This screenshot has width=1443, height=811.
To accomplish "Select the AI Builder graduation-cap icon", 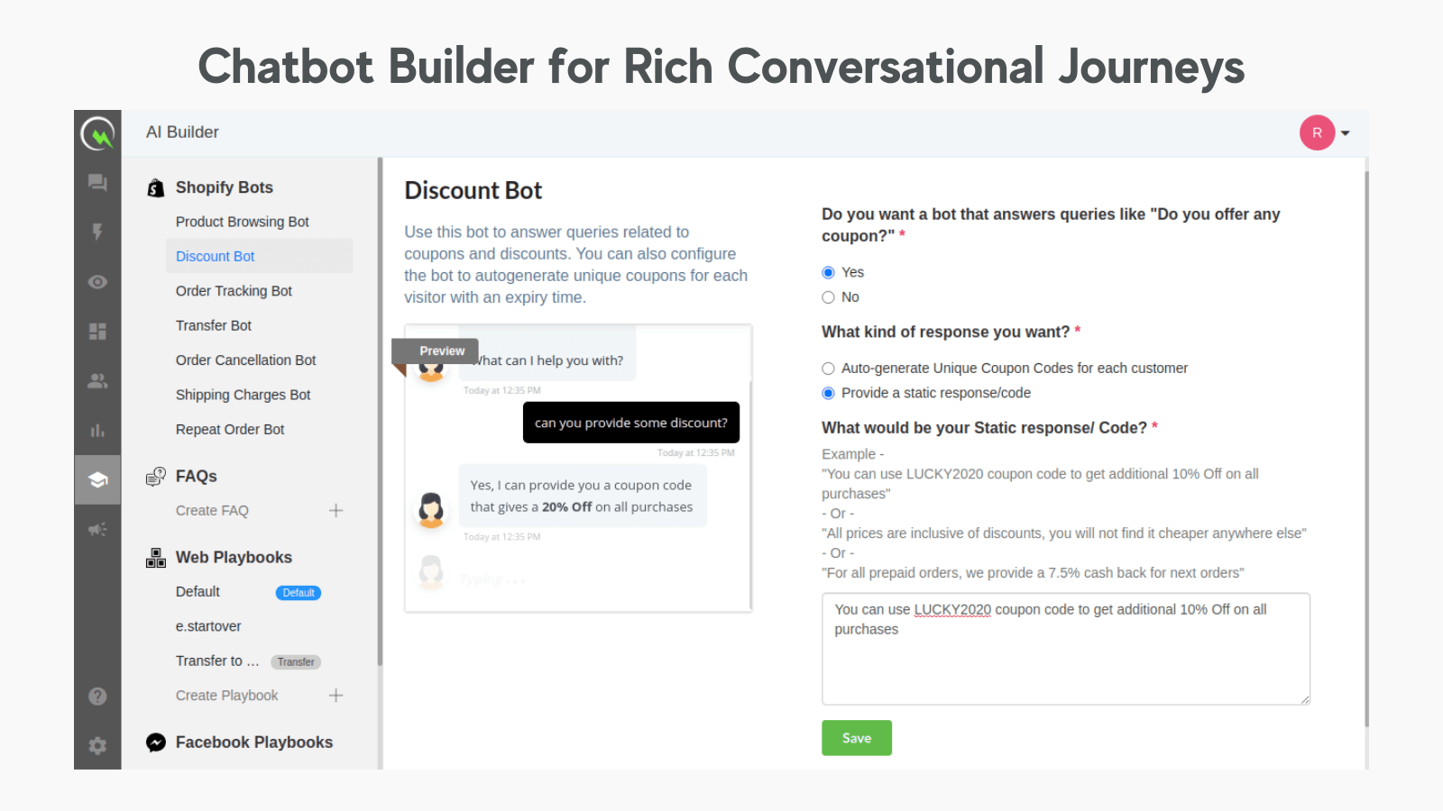I will click(x=97, y=479).
